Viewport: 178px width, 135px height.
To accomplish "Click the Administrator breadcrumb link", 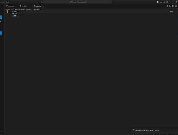I will (x=19, y=9).
